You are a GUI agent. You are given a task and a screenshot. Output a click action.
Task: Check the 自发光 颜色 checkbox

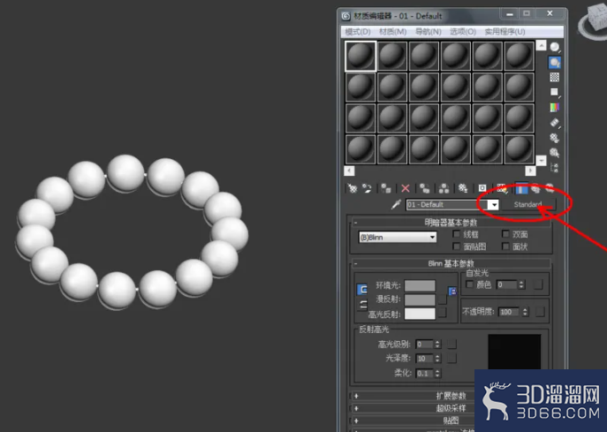coord(469,284)
